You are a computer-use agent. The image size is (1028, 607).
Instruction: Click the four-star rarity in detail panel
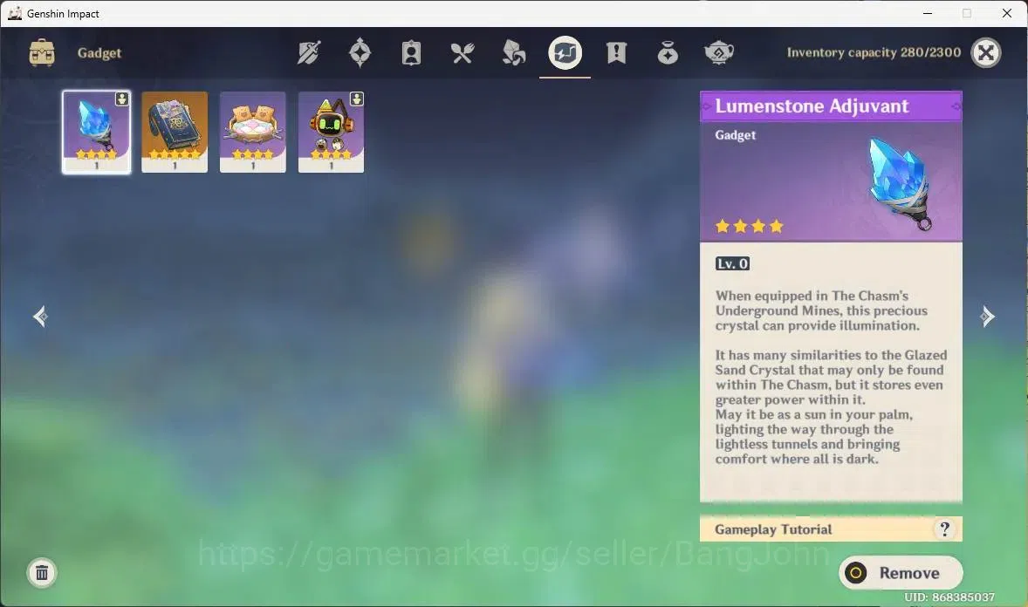[750, 227]
